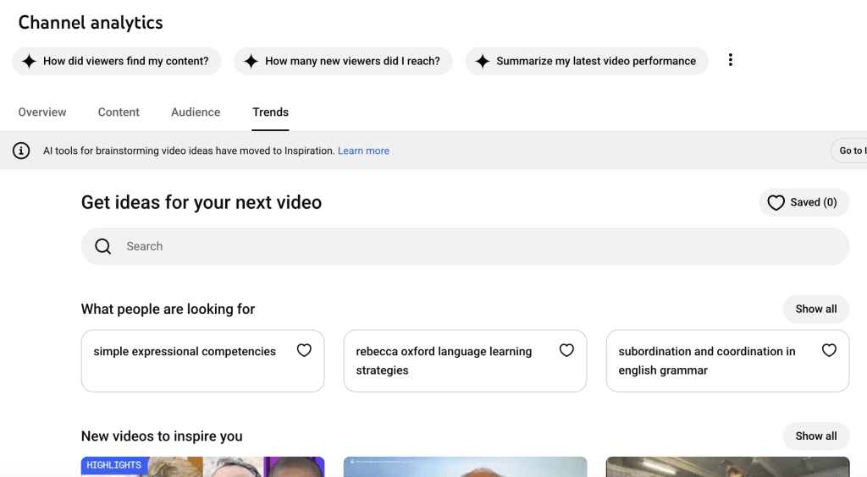Click the 'Go to' Inspiration button
The image size is (867, 477).
coord(849,151)
